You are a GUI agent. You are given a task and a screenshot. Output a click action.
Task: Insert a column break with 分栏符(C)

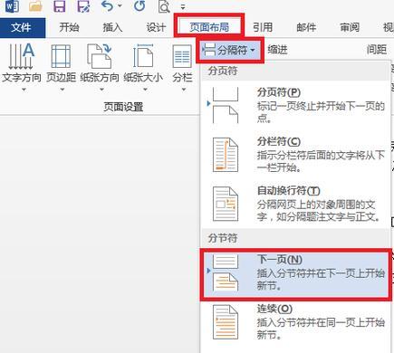tap(295, 155)
